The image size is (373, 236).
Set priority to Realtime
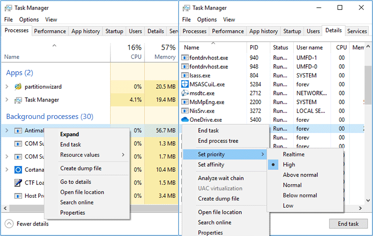[294, 154]
